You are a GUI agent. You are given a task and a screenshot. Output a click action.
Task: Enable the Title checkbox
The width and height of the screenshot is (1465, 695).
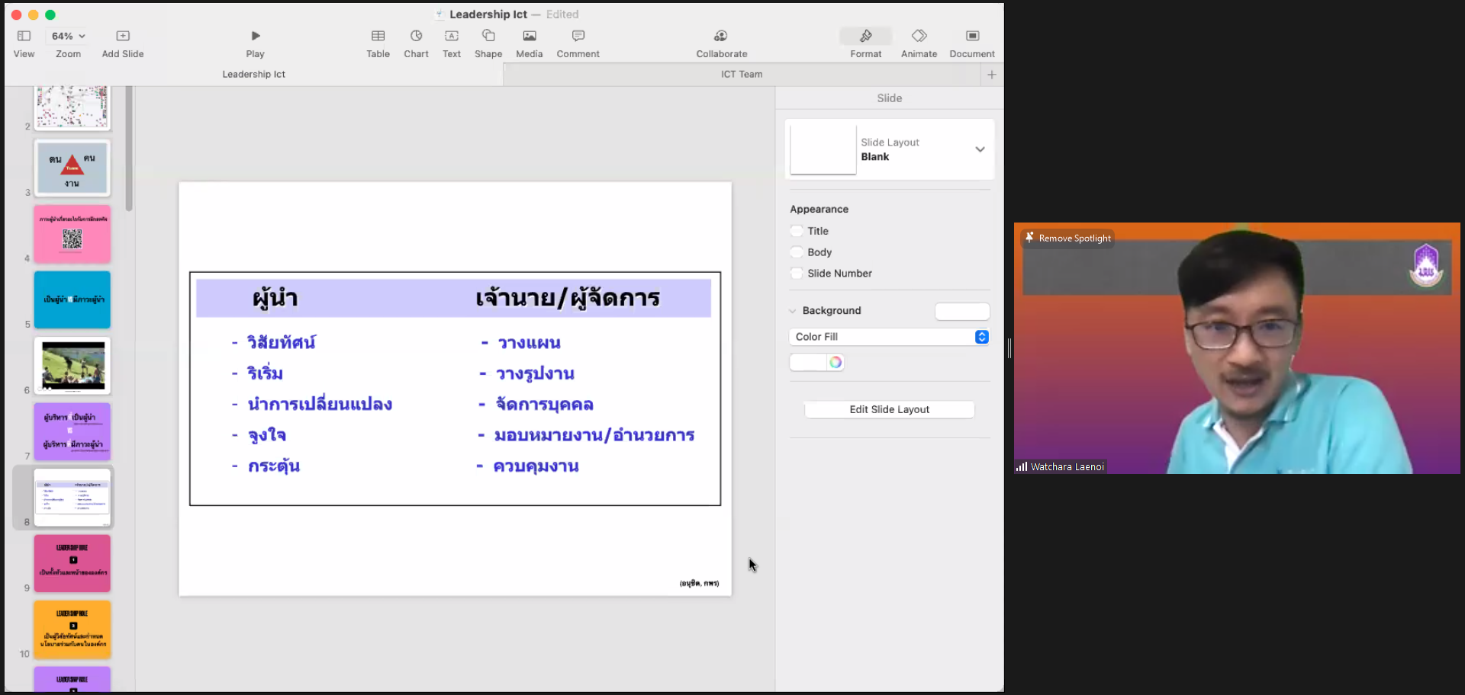(x=797, y=231)
